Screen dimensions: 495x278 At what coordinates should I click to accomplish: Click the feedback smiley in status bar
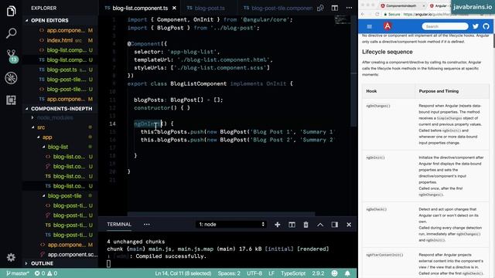tap(334, 273)
